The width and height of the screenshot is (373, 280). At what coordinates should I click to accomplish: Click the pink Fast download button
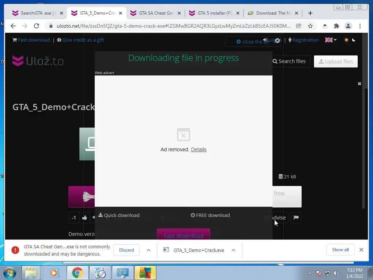[x=184, y=234]
